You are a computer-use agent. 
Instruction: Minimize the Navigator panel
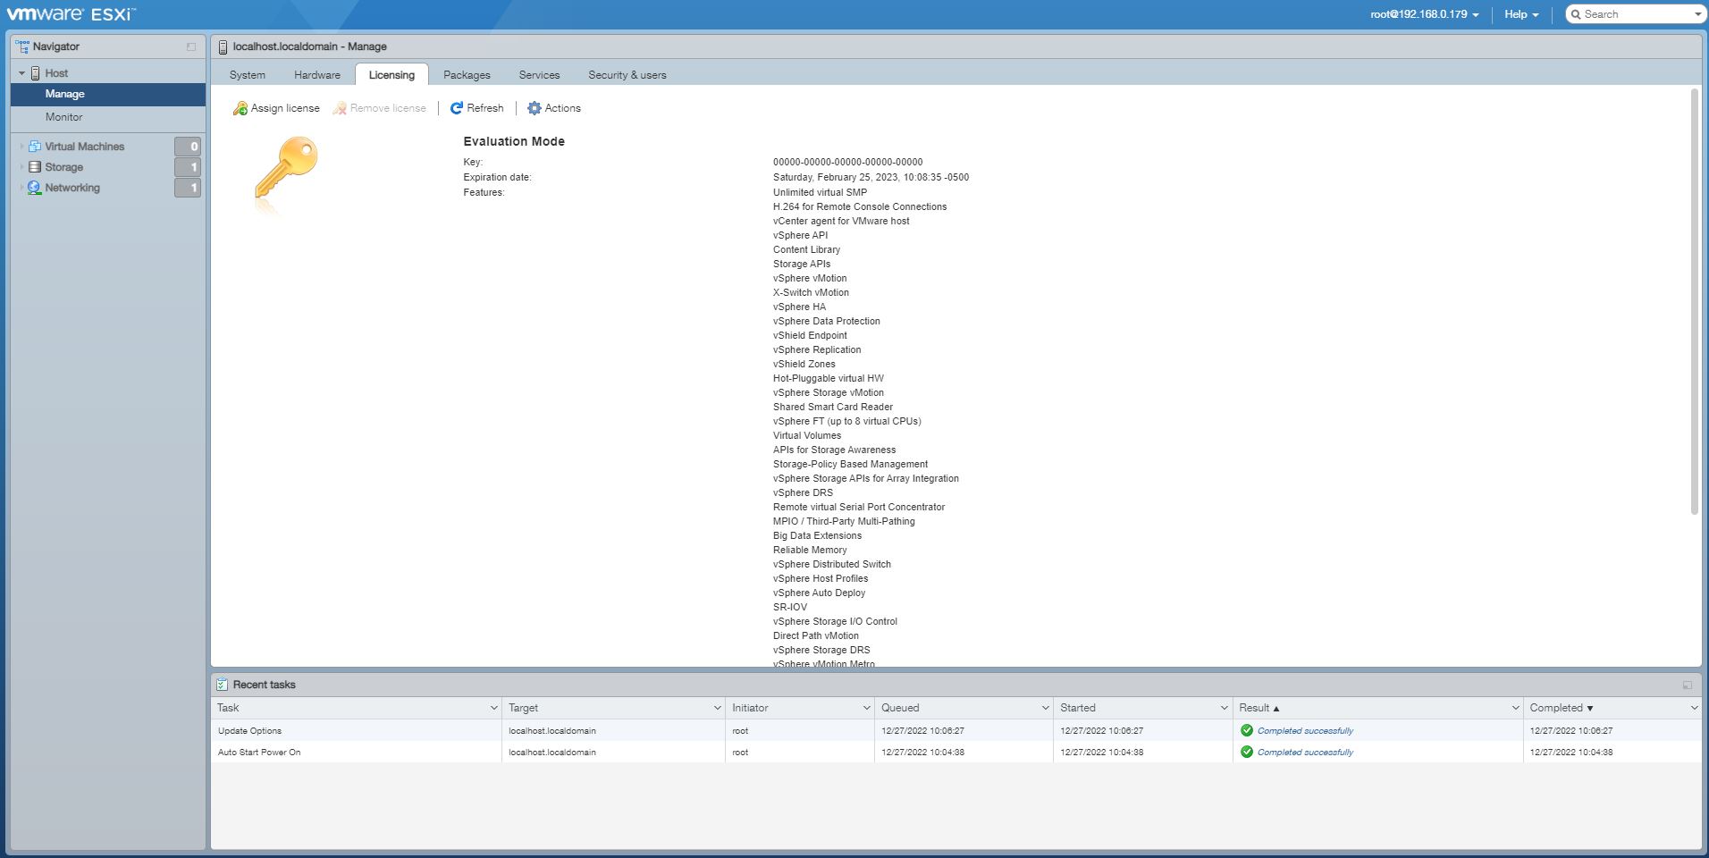[191, 46]
